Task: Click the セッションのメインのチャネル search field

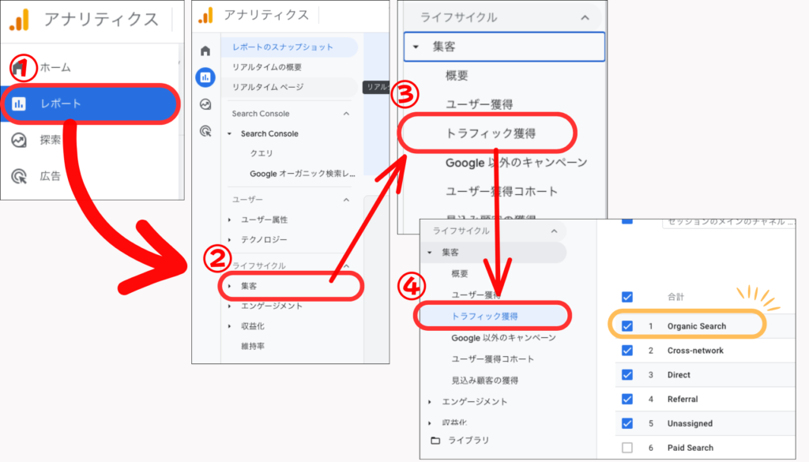Action: point(727,221)
